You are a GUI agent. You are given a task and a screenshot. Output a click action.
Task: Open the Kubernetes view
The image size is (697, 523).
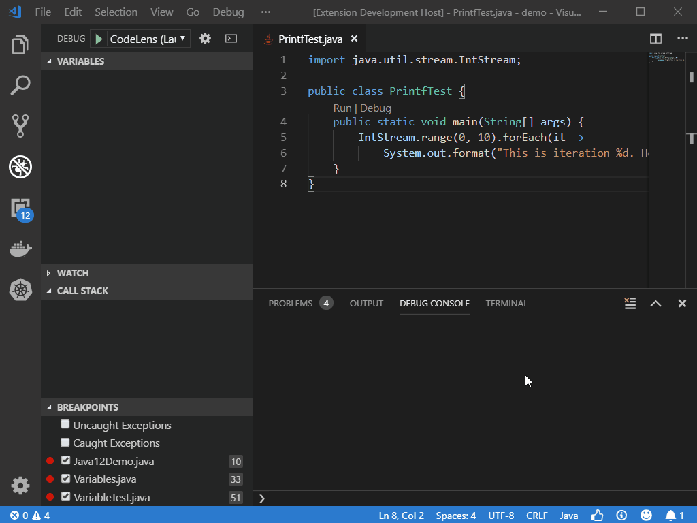coord(20,290)
